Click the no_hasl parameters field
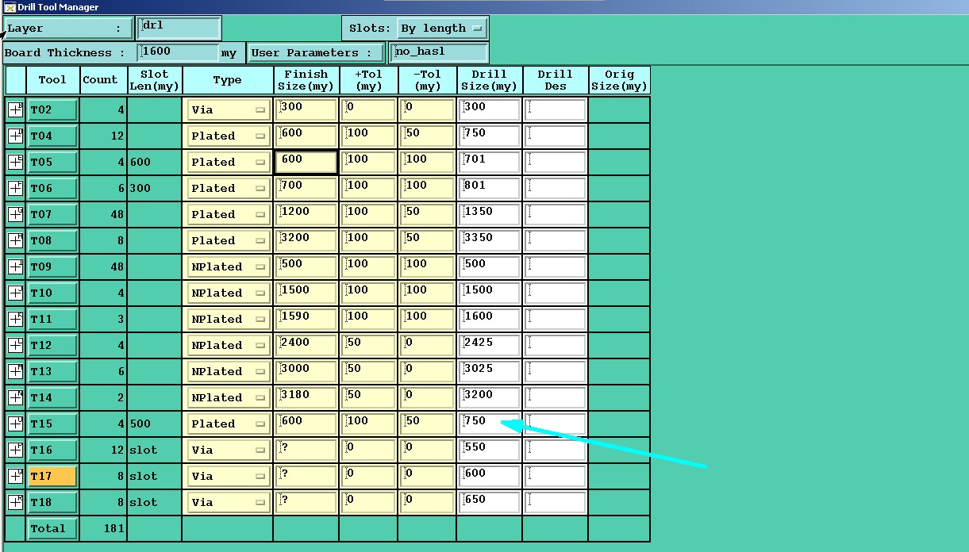 (x=439, y=52)
